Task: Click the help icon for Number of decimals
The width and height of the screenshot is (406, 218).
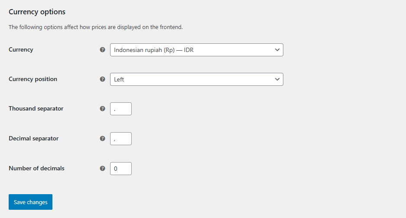Action: 103,169
